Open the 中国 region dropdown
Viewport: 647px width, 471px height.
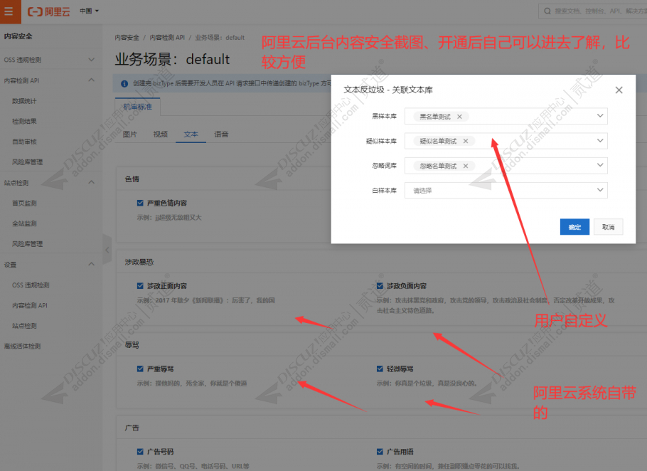(89, 11)
